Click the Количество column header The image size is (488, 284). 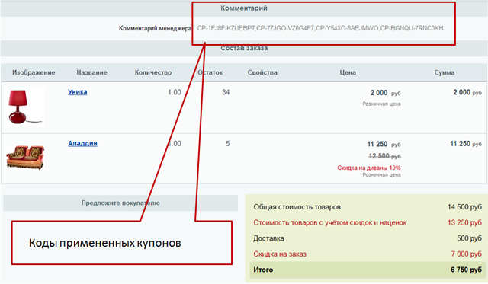pos(153,72)
